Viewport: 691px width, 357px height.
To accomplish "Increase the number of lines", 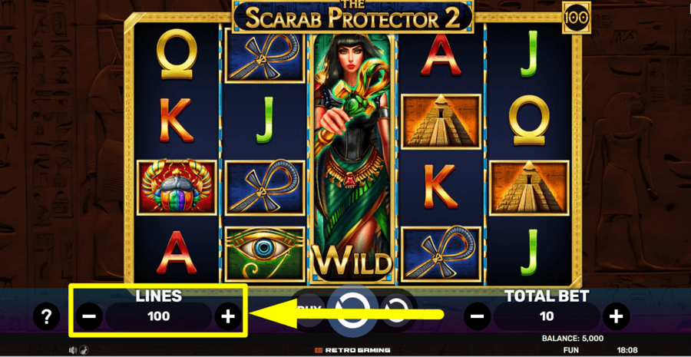I will (x=228, y=316).
